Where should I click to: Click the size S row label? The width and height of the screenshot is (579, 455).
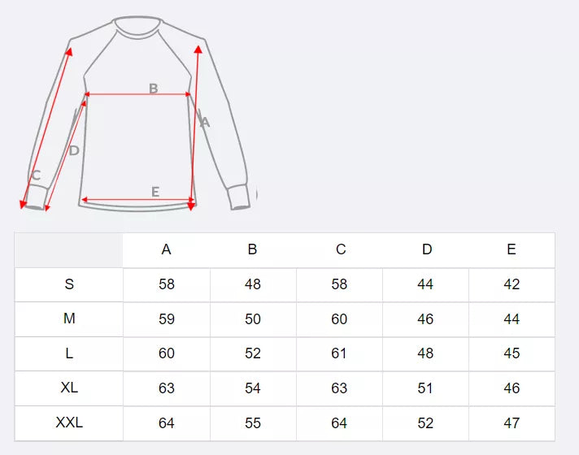(69, 284)
